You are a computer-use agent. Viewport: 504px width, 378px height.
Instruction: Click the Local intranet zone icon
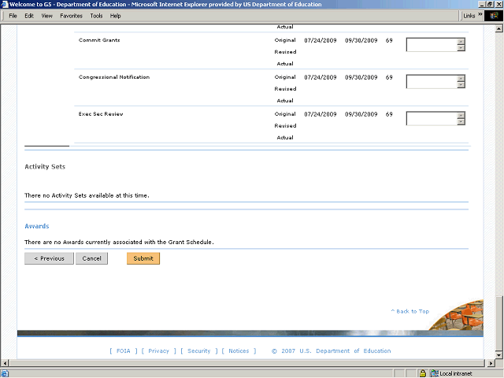click(434, 373)
